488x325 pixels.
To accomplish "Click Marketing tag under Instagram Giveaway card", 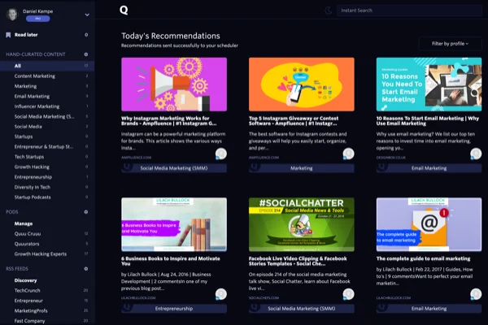I will (x=301, y=168).
